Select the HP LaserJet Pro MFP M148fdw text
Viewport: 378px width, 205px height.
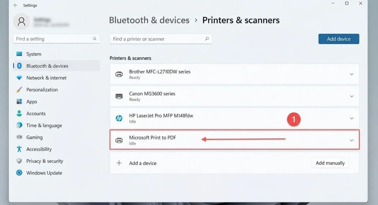pos(161,116)
